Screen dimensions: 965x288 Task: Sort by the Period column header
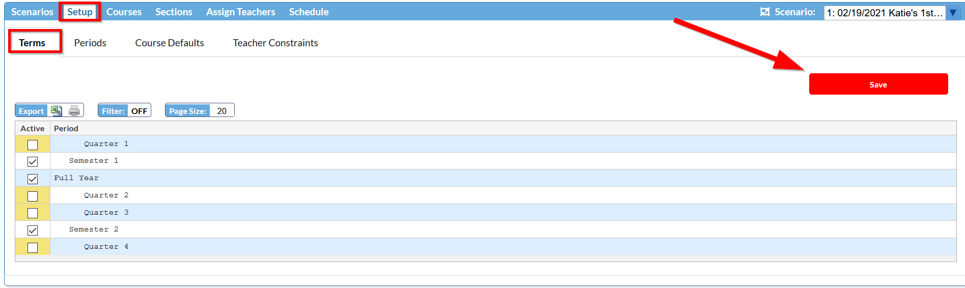tap(66, 128)
